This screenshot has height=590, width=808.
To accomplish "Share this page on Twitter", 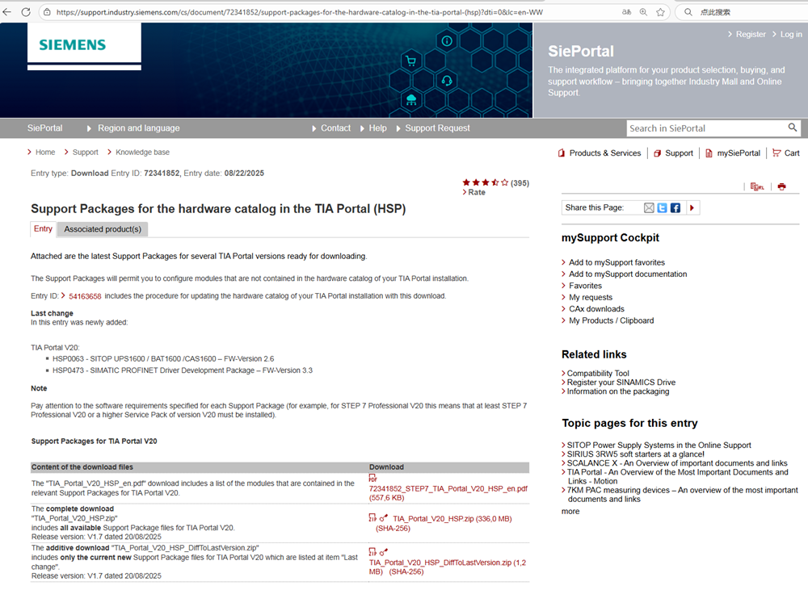I will coord(663,207).
